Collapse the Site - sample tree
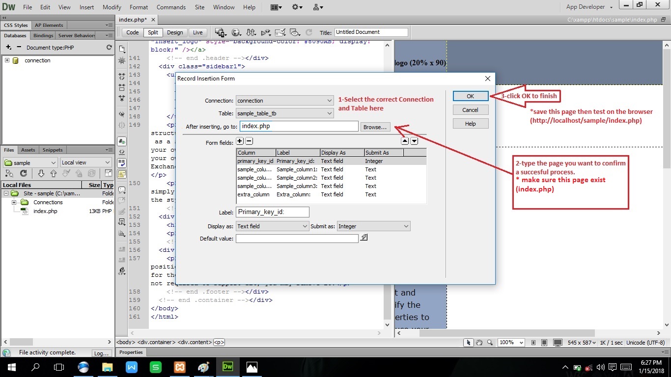Viewport: 671px width, 377px height. click(5, 194)
